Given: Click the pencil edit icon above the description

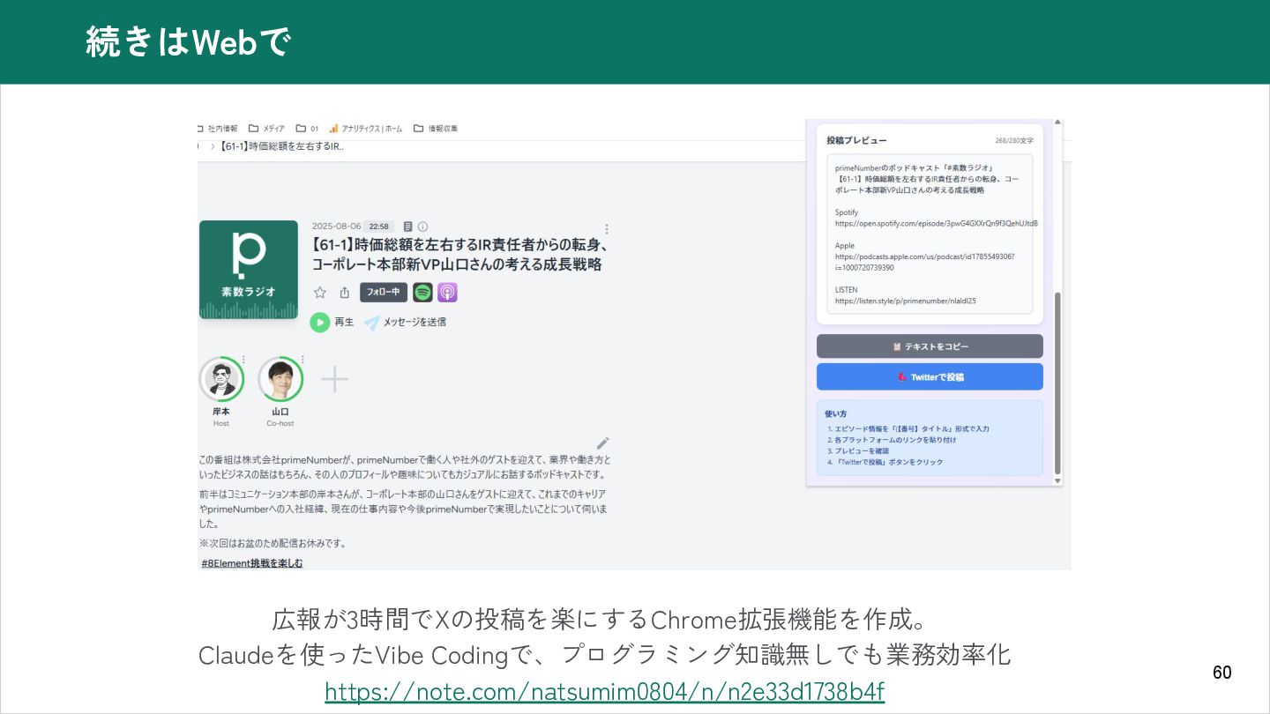Looking at the screenshot, I should coord(603,443).
